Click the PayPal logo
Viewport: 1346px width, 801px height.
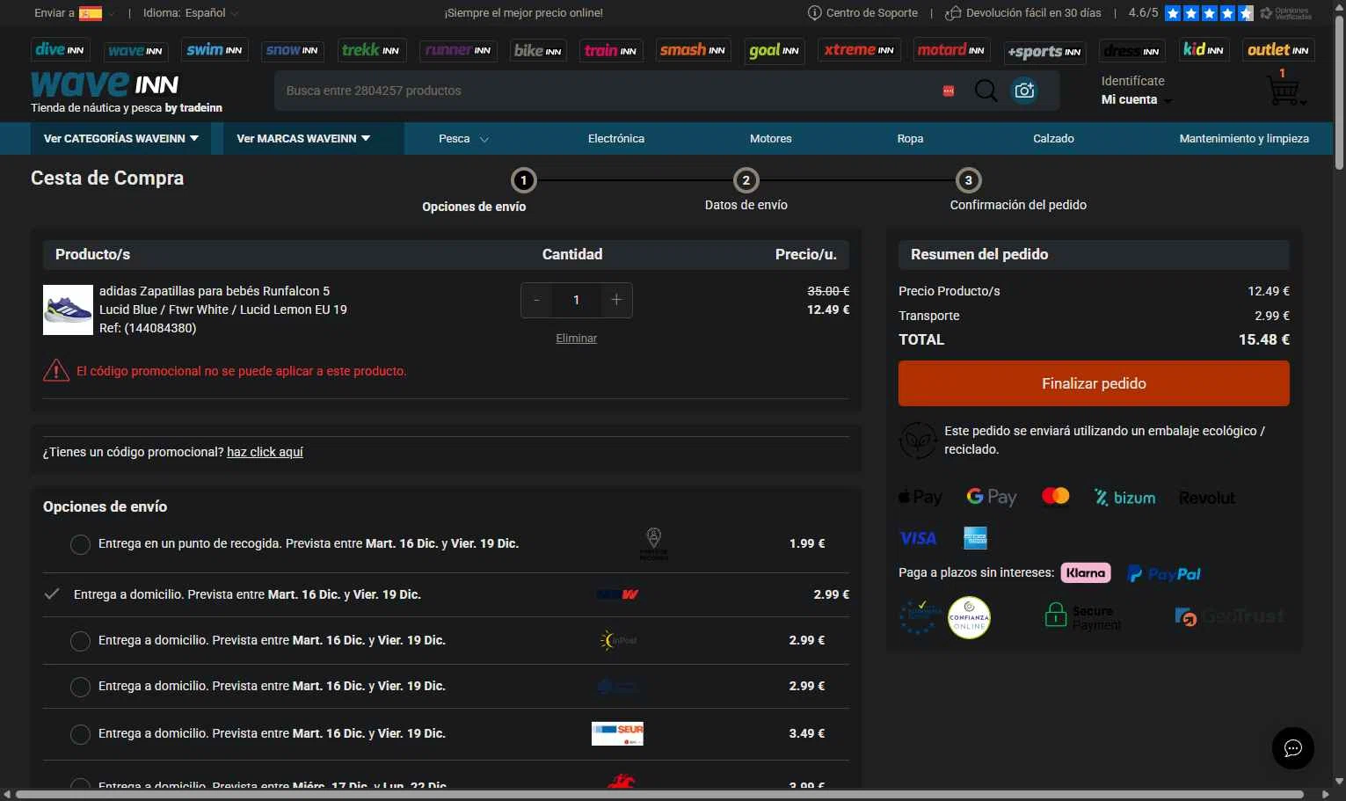(x=1164, y=574)
